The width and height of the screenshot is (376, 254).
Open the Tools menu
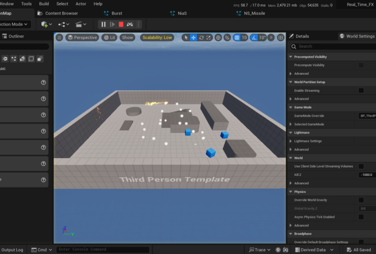pos(26,4)
